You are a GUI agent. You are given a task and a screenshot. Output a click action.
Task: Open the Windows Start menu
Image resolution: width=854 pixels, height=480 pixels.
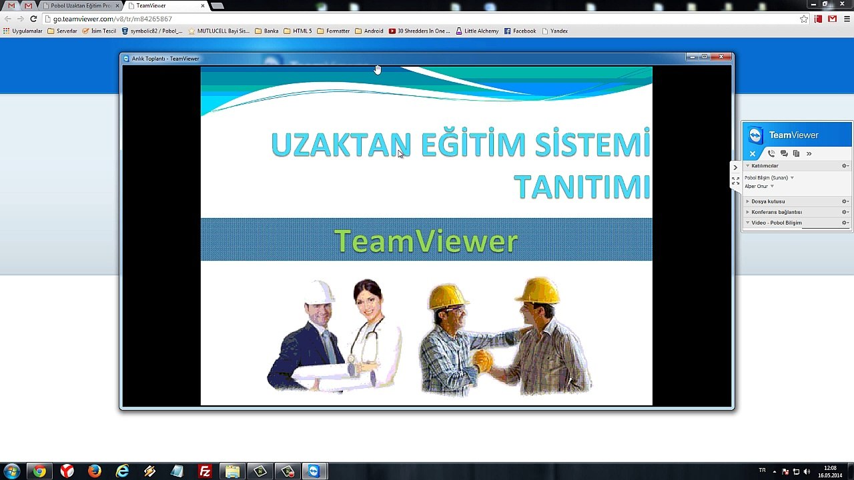point(11,471)
